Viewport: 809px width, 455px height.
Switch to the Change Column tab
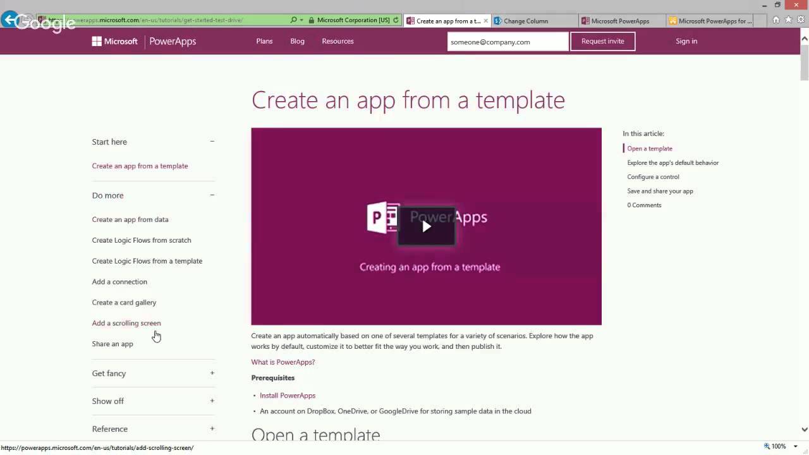(x=534, y=21)
